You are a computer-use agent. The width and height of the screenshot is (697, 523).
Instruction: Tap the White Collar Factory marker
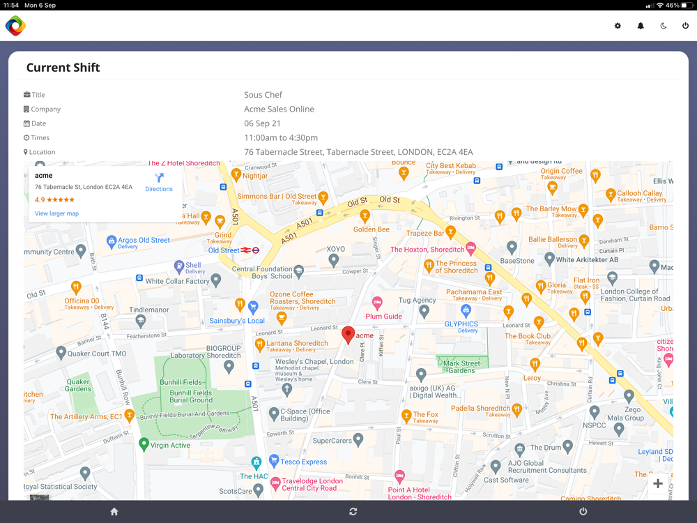pos(215,280)
